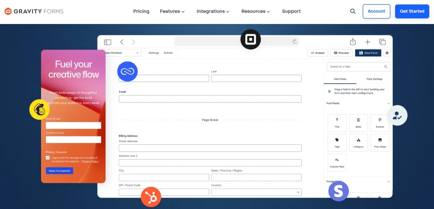
Task: Open form settings gear icon
Action: pos(387,53)
